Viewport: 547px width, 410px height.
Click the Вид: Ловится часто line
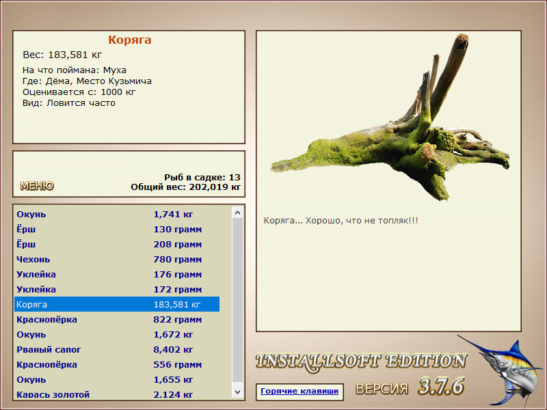tap(69, 103)
